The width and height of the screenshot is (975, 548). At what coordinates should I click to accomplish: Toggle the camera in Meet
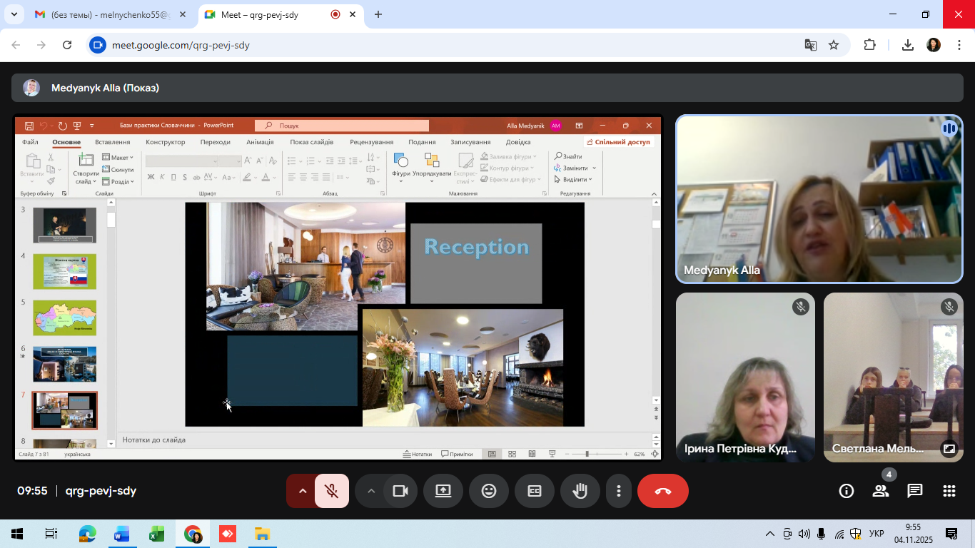click(400, 491)
